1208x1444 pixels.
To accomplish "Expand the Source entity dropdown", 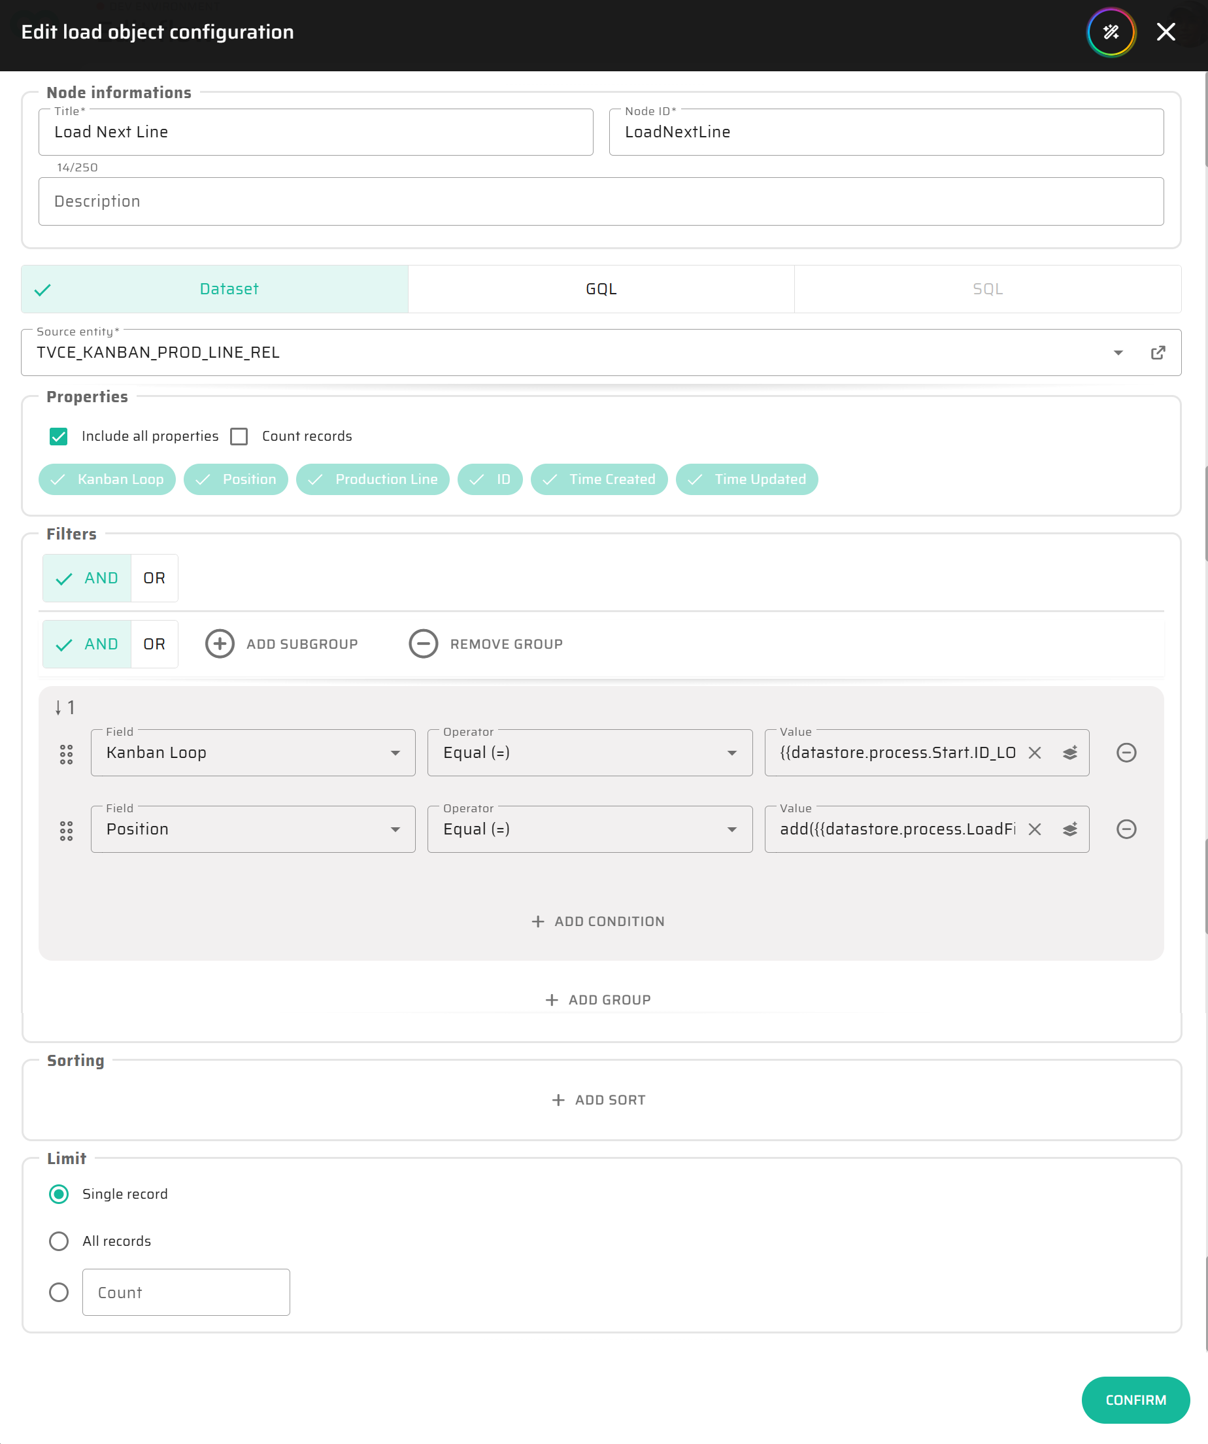I will 1118,352.
